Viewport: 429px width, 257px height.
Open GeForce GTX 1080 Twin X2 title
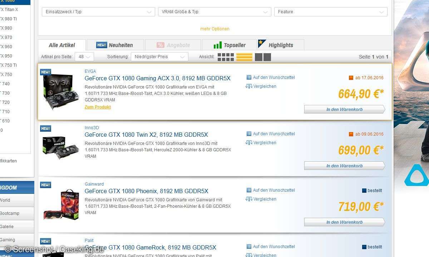pyautogui.click(x=146, y=135)
